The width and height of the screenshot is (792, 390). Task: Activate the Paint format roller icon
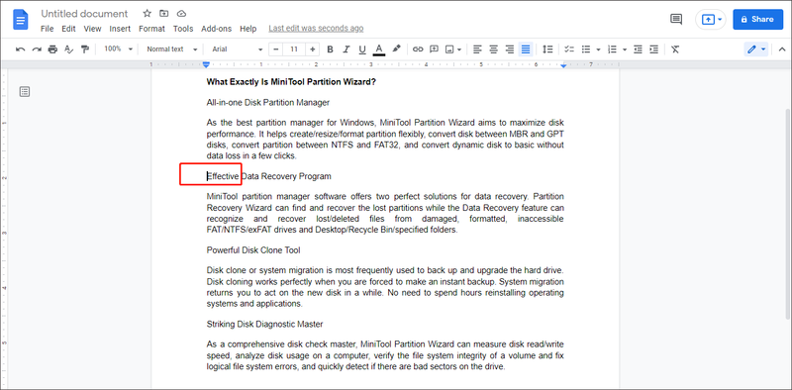pos(85,49)
